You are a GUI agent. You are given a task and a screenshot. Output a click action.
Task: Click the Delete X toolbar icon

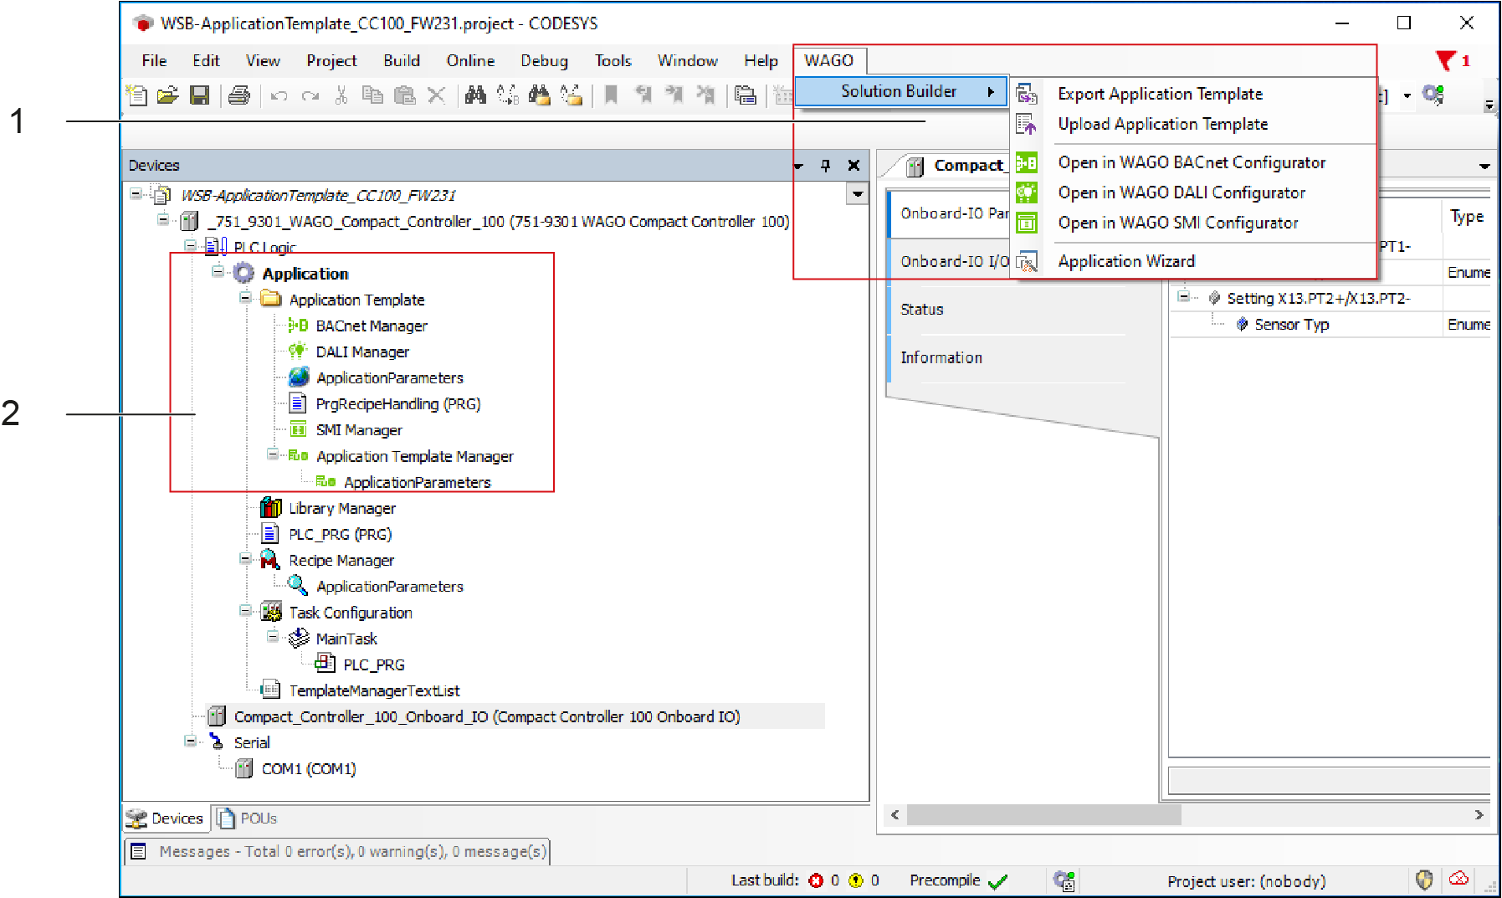click(x=436, y=95)
